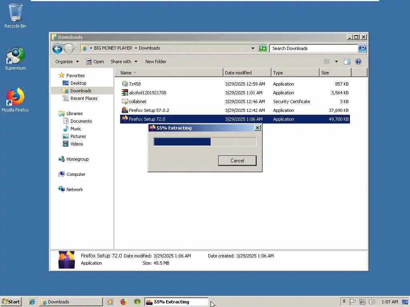
Task: Open the Pictures library
Action: 78,136
